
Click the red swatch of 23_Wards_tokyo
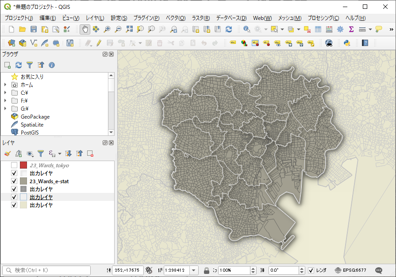pos(24,165)
